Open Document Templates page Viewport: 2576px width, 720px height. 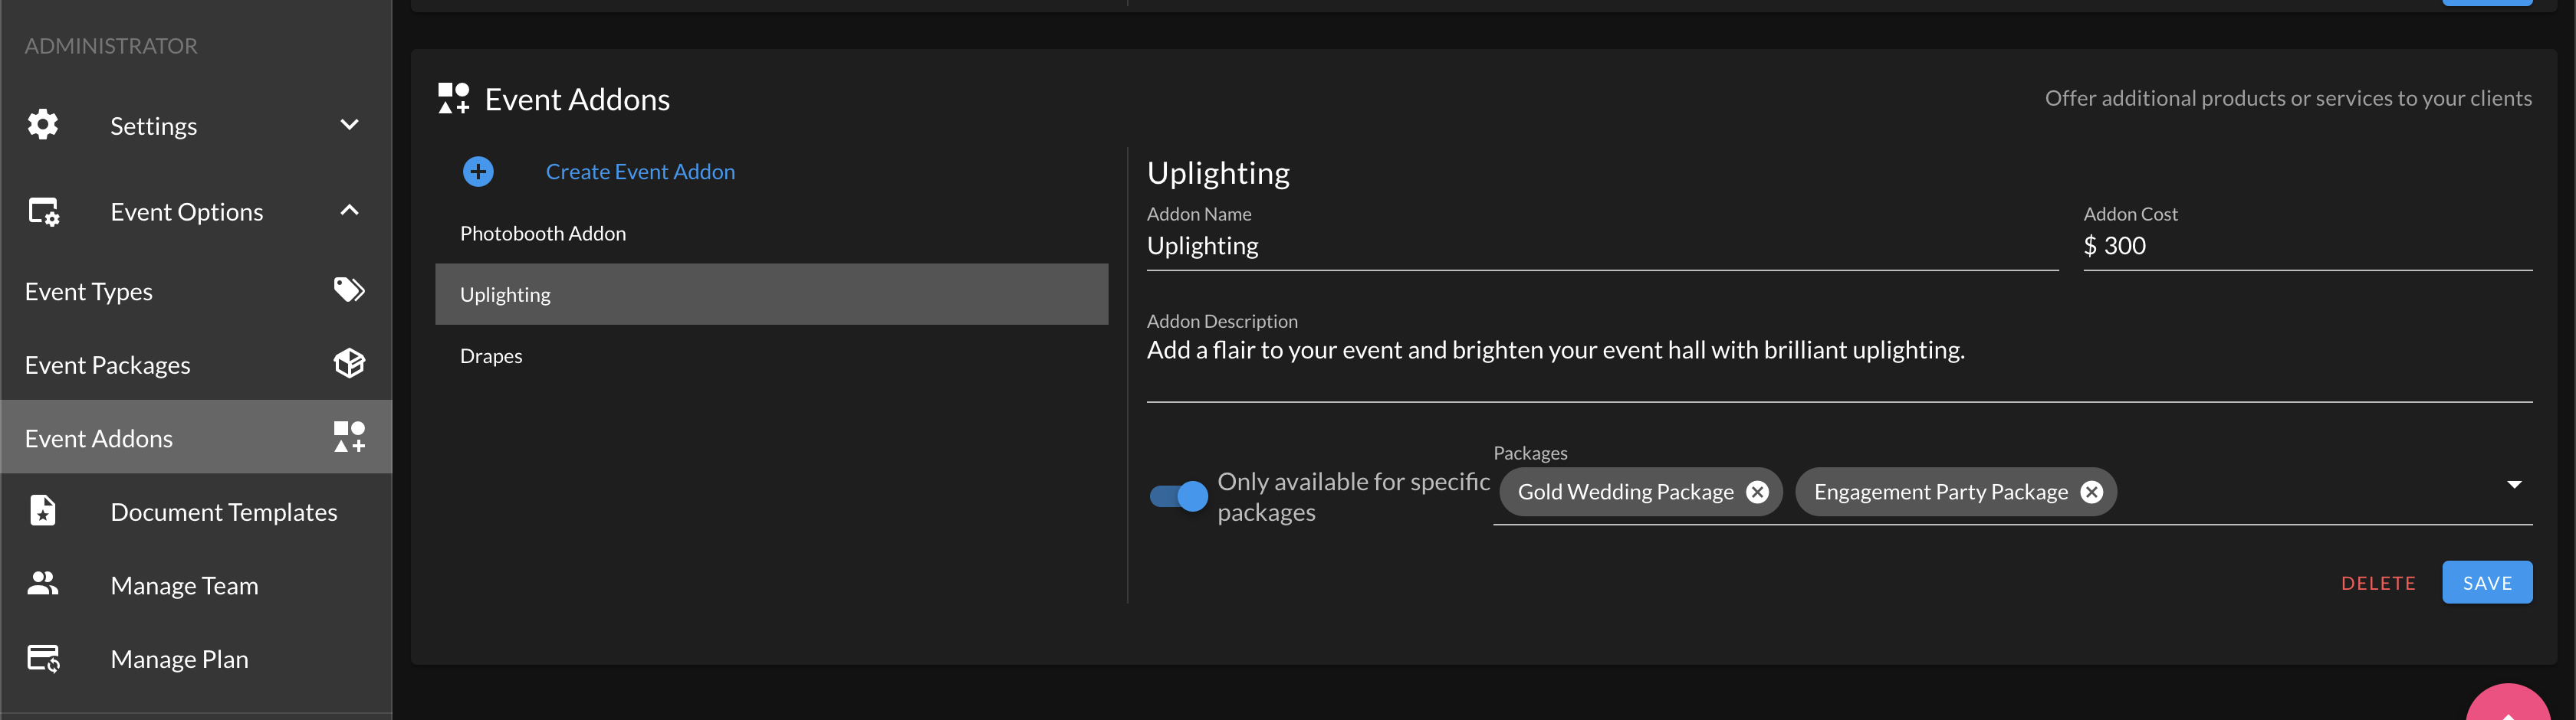pyautogui.click(x=196, y=512)
